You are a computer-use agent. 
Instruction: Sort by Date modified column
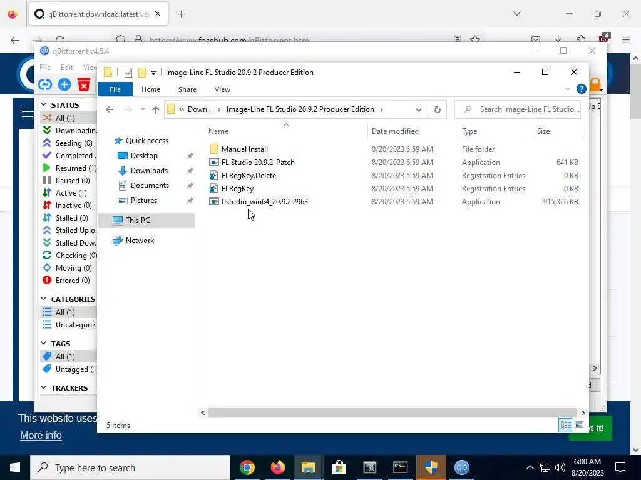[x=413, y=131]
